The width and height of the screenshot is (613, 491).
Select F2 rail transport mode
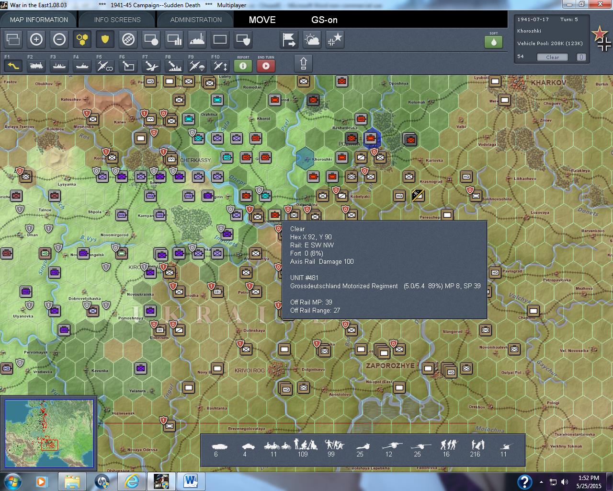click(36, 66)
